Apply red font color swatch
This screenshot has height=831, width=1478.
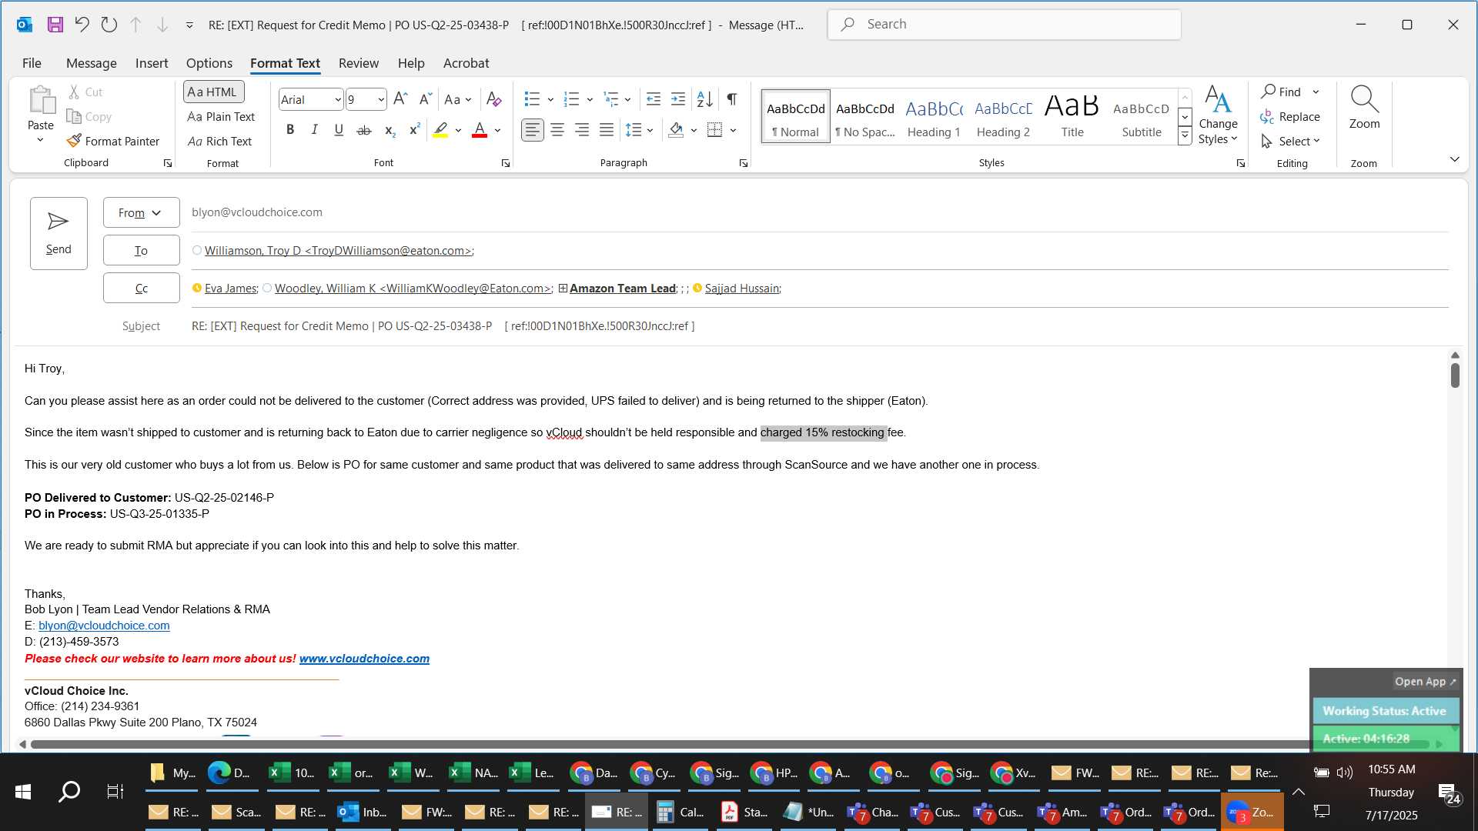click(480, 130)
